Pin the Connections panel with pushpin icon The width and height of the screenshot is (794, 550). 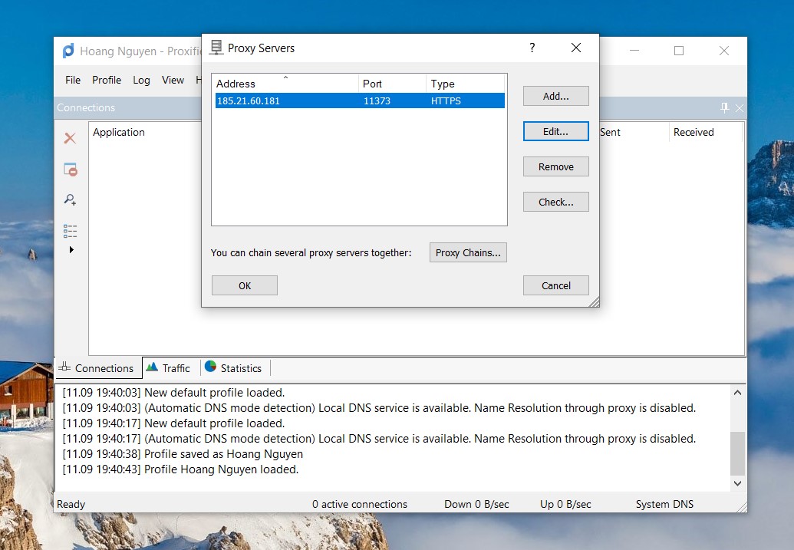[x=724, y=108]
